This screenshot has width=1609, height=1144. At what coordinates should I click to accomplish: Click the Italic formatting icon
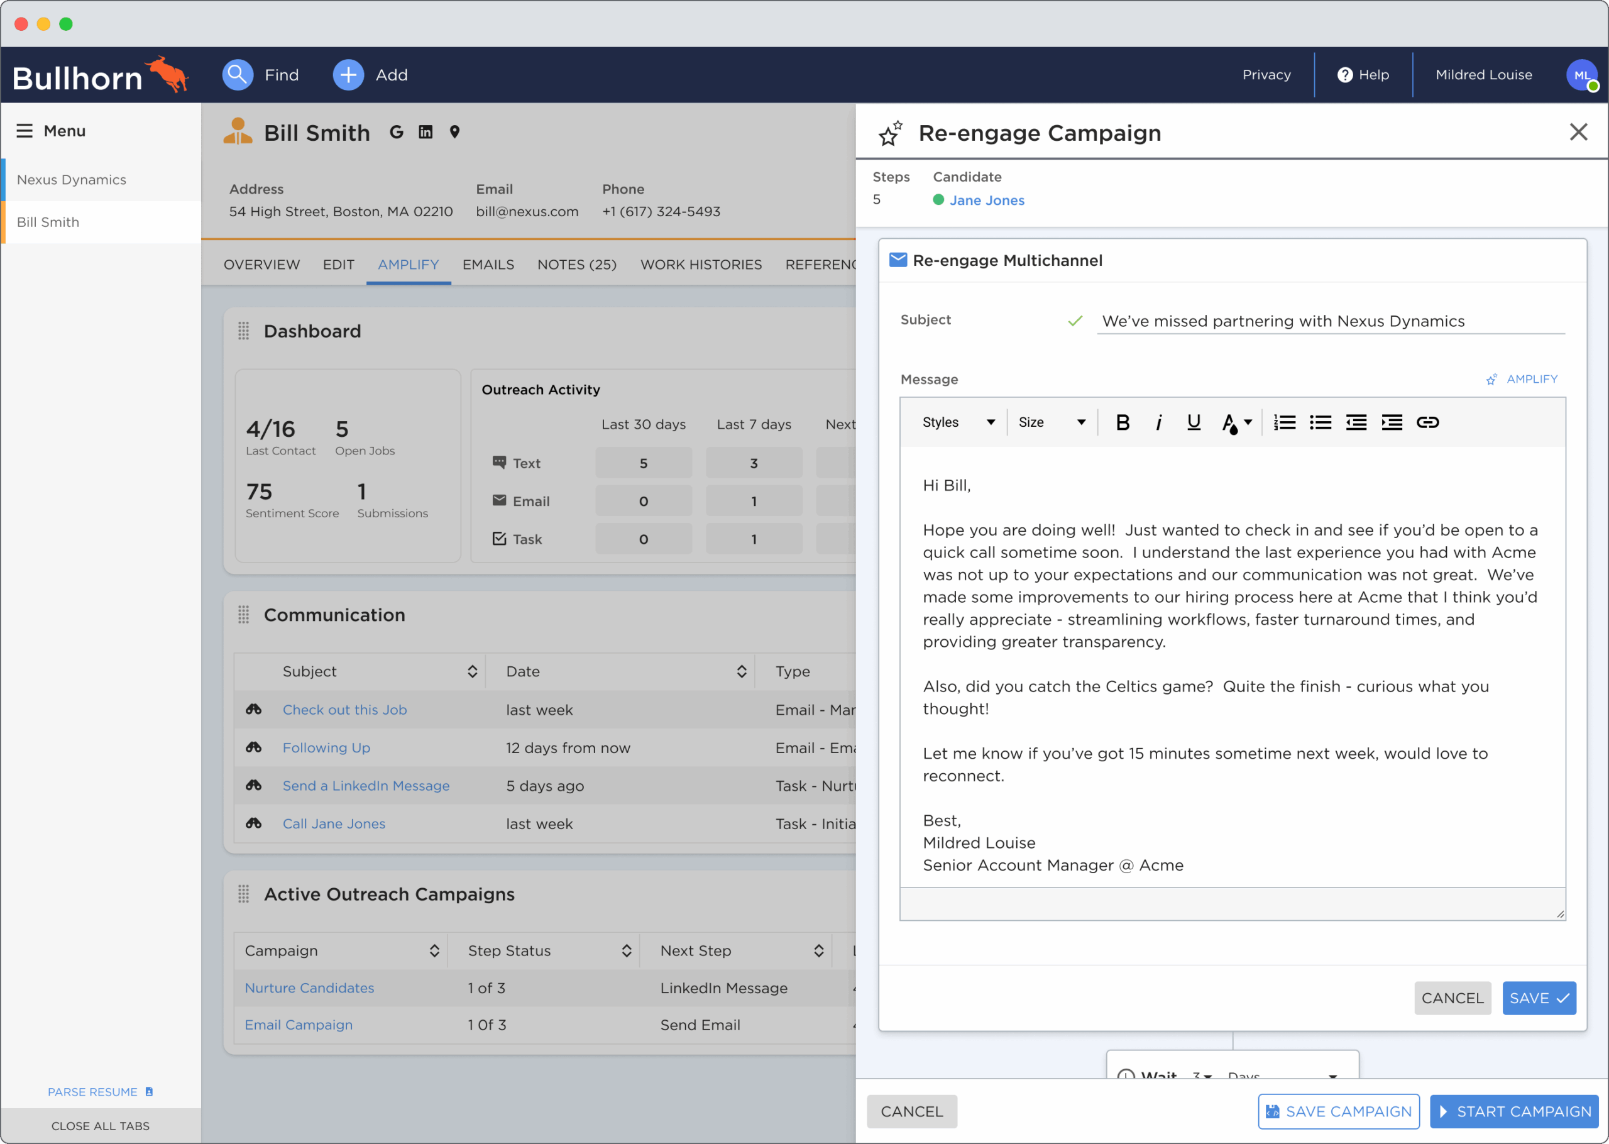(1158, 422)
